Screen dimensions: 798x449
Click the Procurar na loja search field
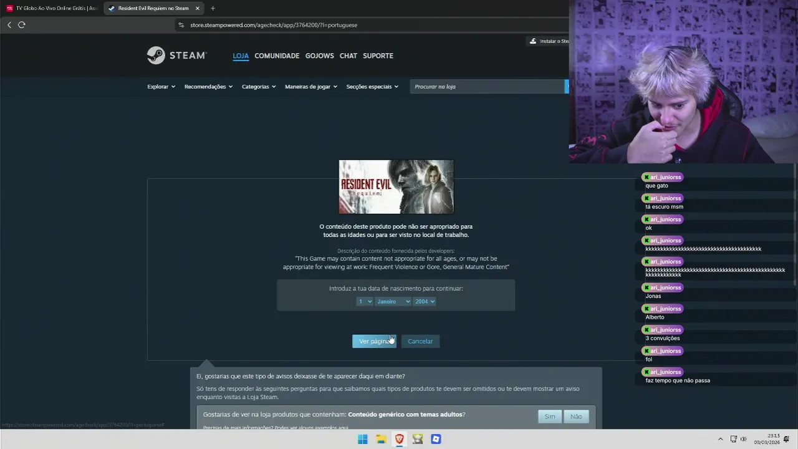487,87
